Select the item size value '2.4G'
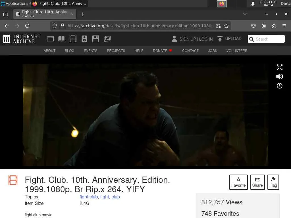 [84, 203]
